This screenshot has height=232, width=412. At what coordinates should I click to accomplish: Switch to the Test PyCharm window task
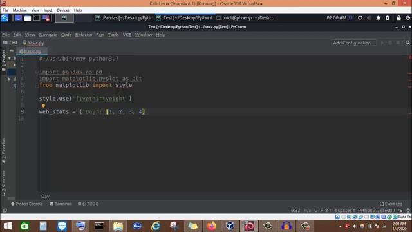[x=185, y=18]
